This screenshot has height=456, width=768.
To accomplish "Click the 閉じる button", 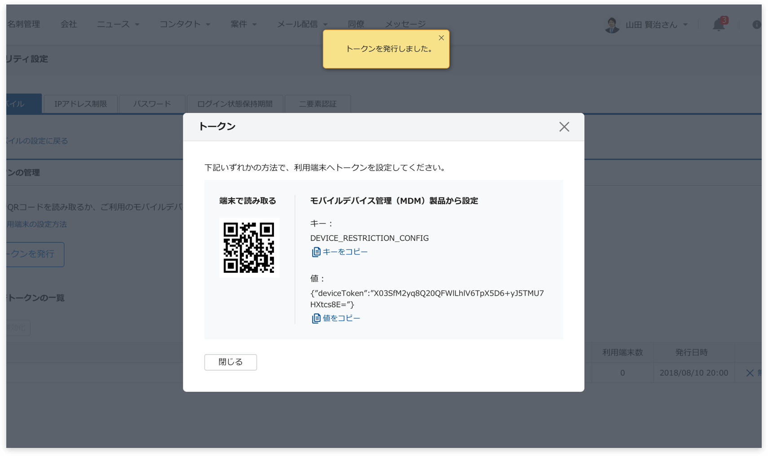I will (230, 362).
